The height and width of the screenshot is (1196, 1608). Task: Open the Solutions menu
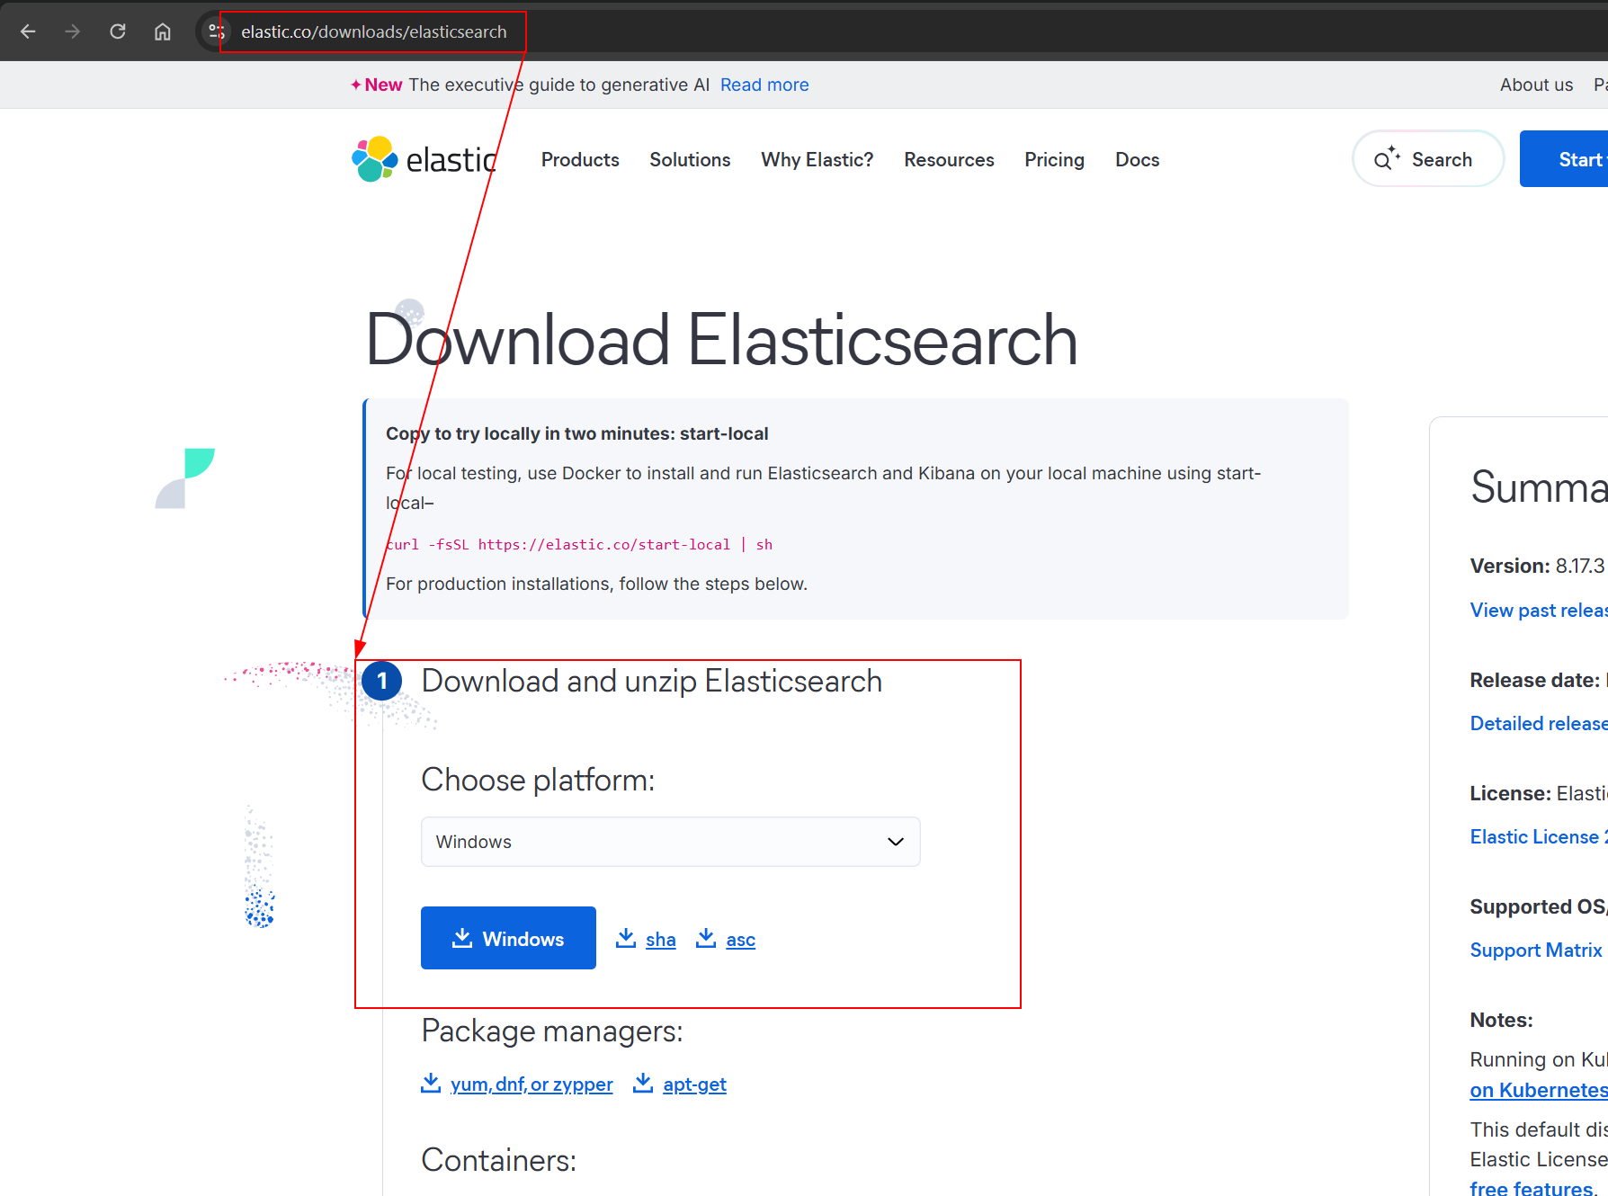pos(690,159)
